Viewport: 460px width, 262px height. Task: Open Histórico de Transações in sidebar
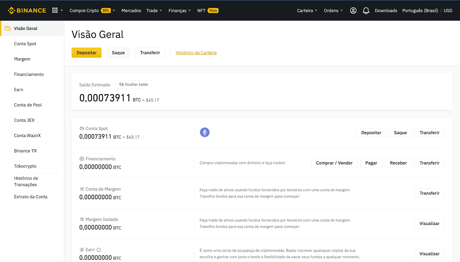point(26,181)
